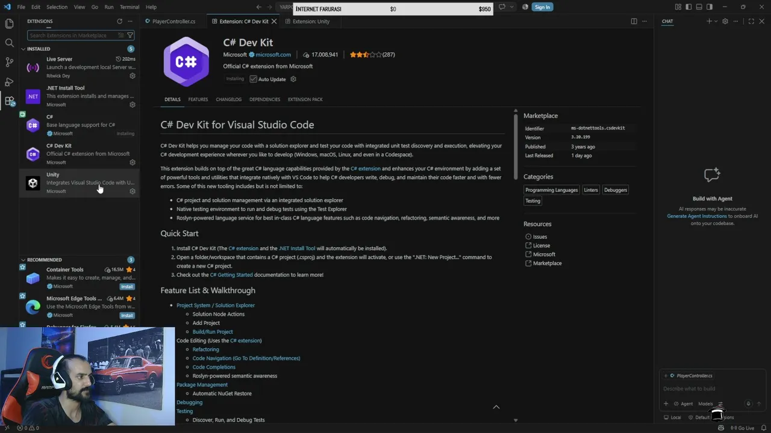The image size is (771, 433).
Task: Click the Sign In button
Action: click(542, 7)
